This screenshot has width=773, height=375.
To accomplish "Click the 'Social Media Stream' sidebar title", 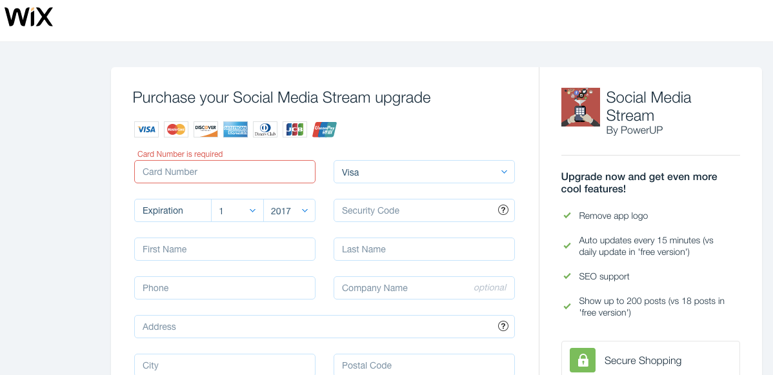I will click(x=648, y=106).
